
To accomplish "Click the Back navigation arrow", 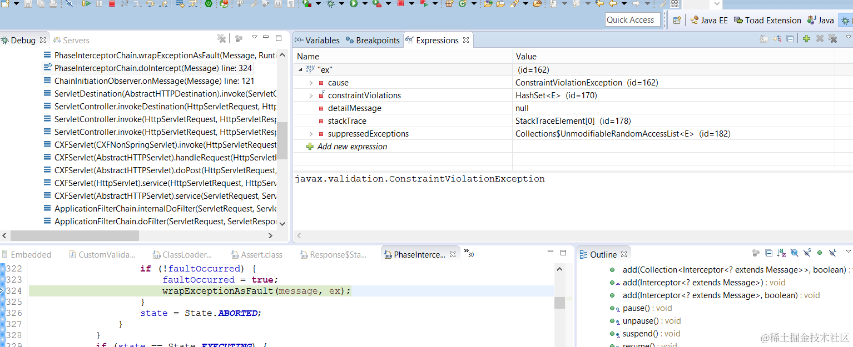I will 612,3.
